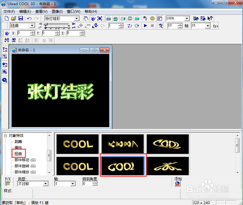Open the 15 fps dropdown
243x205 pixels.
(208, 26)
